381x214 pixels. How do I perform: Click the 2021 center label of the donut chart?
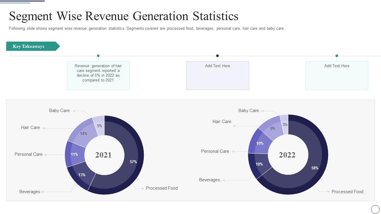[x=103, y=155]
